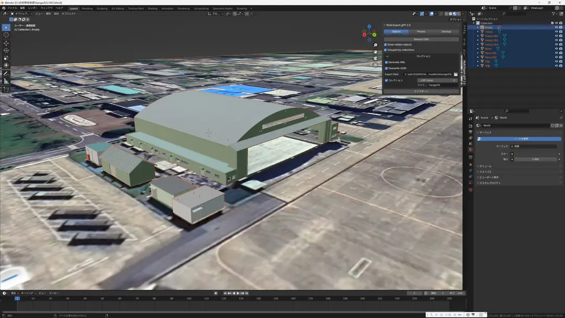This screenshot has height=318, width=565.
Task: Switch to Modeling workspace tab
Action: (x=87, y=8)
